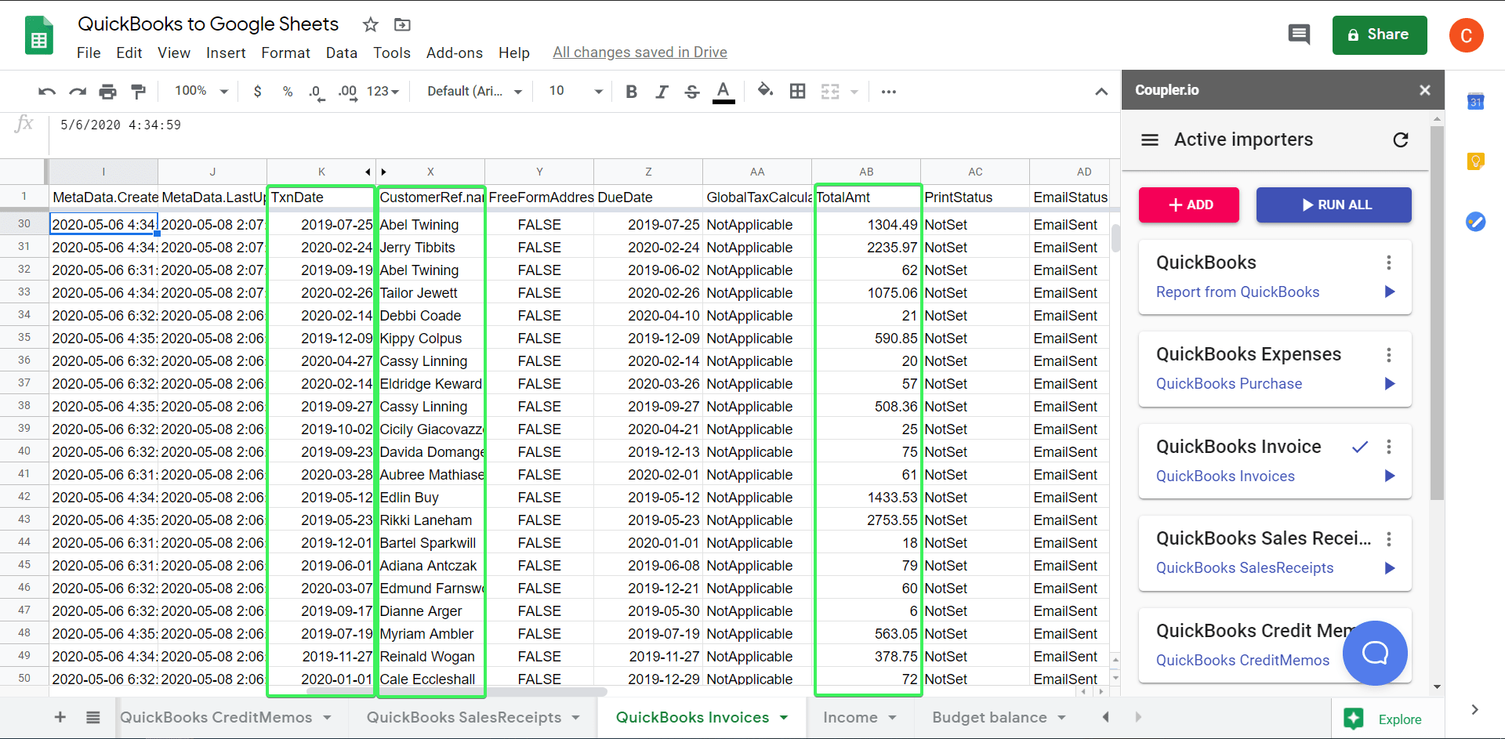Refresh the Active importers list
Image resolution: width=1505 pixels, height=739 pixels.
point(1401,139)
